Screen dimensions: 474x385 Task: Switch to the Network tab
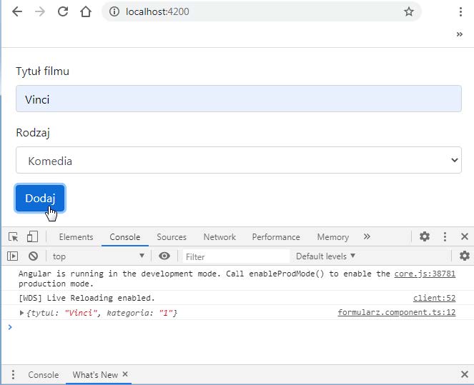[x=219, y=237]
